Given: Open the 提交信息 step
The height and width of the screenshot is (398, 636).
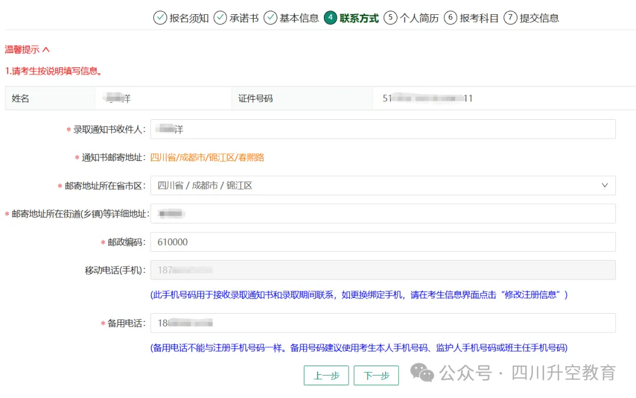Looking at the screenshot, I should pyautogui.click(x=539, y=18).
